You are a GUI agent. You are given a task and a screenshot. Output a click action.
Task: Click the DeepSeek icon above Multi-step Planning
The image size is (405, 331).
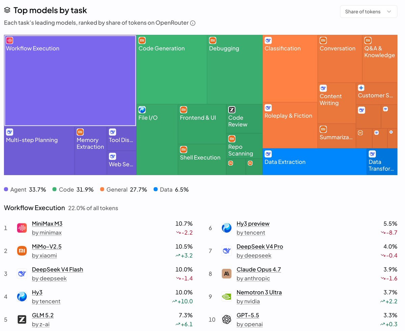(x=9, y=132)
